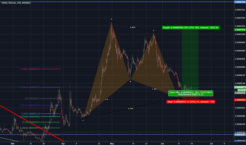The width and height of the screenshot is (246, 145).
Task: Click the blue 0.00000387 price axis label
Action: pyautogui.click(x=240, y=135)
